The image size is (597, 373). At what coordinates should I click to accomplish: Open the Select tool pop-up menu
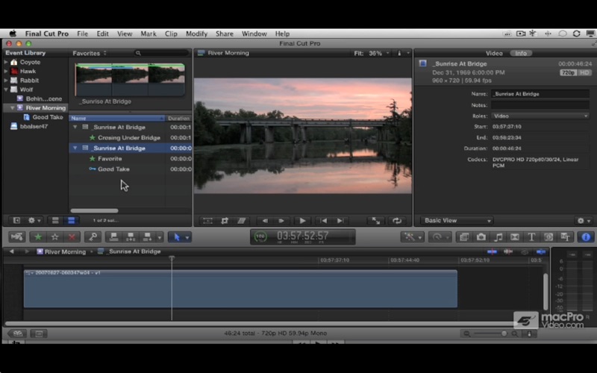click(179, 236)
